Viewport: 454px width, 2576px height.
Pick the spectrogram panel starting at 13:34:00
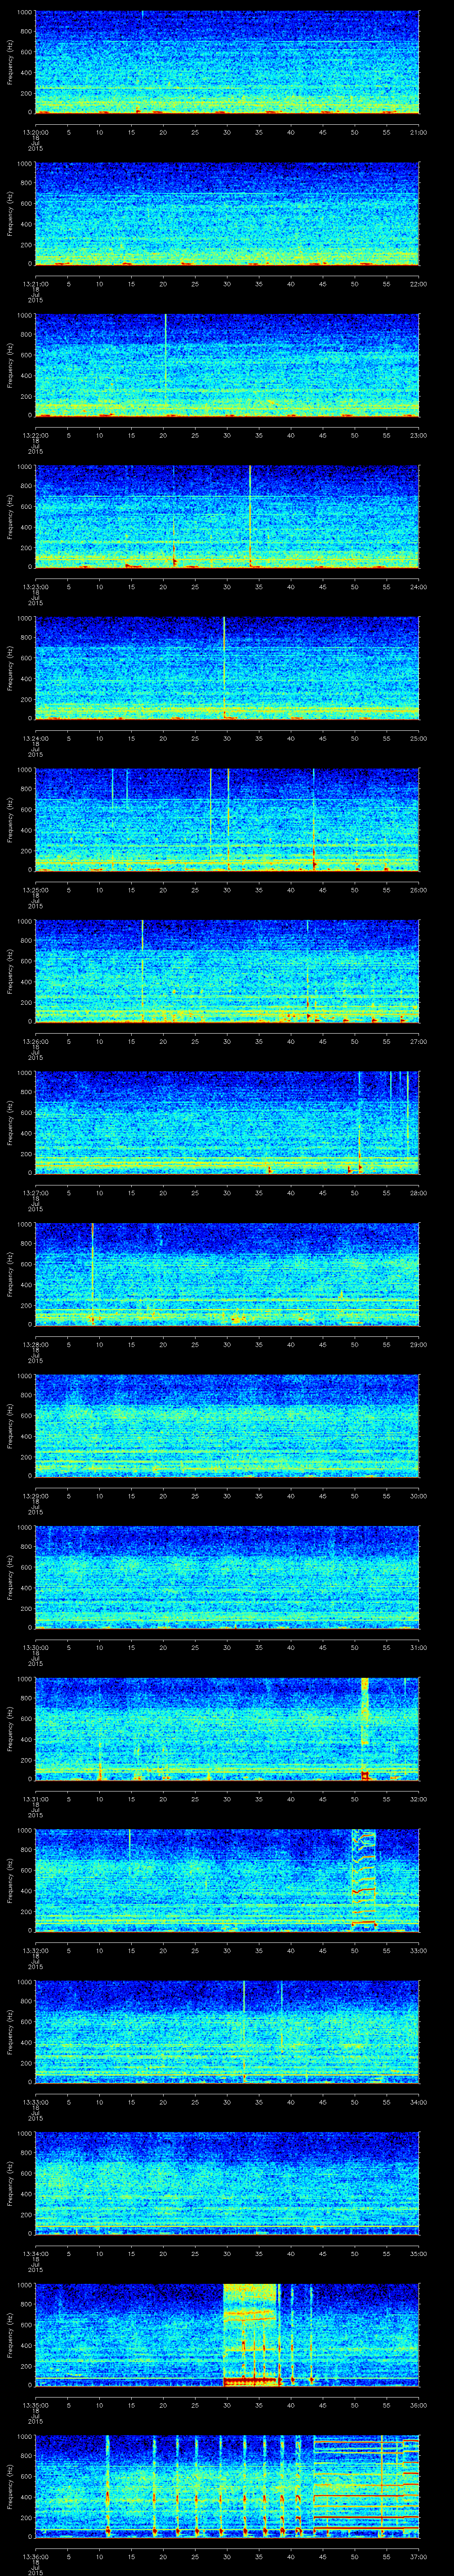(227, 2183)
